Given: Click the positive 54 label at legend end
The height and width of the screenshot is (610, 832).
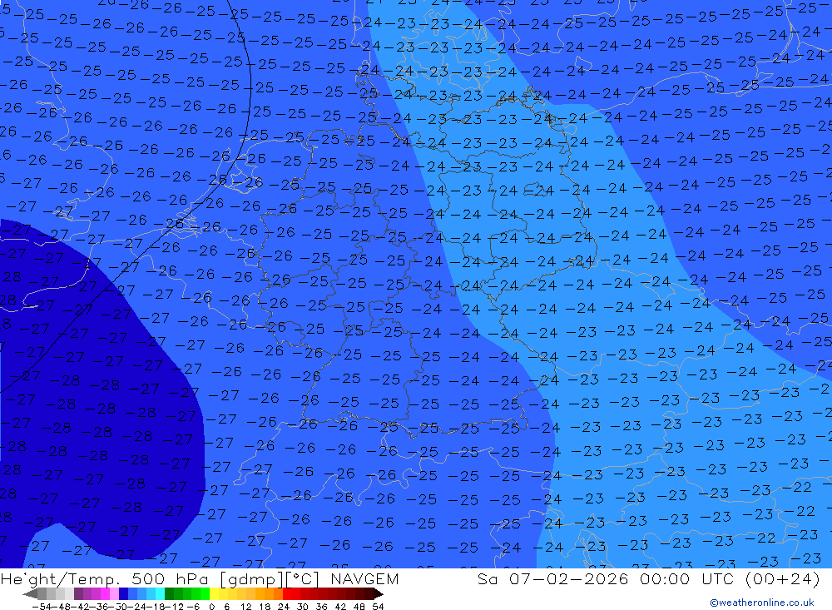Looking at the screenshot, I should (x=379, y=607).
